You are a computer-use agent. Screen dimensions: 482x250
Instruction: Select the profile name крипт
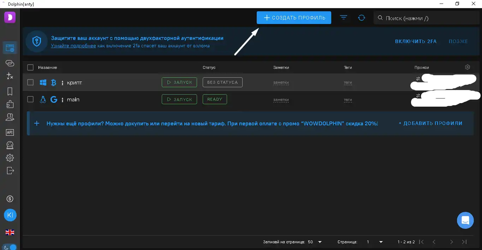(75, 83)
